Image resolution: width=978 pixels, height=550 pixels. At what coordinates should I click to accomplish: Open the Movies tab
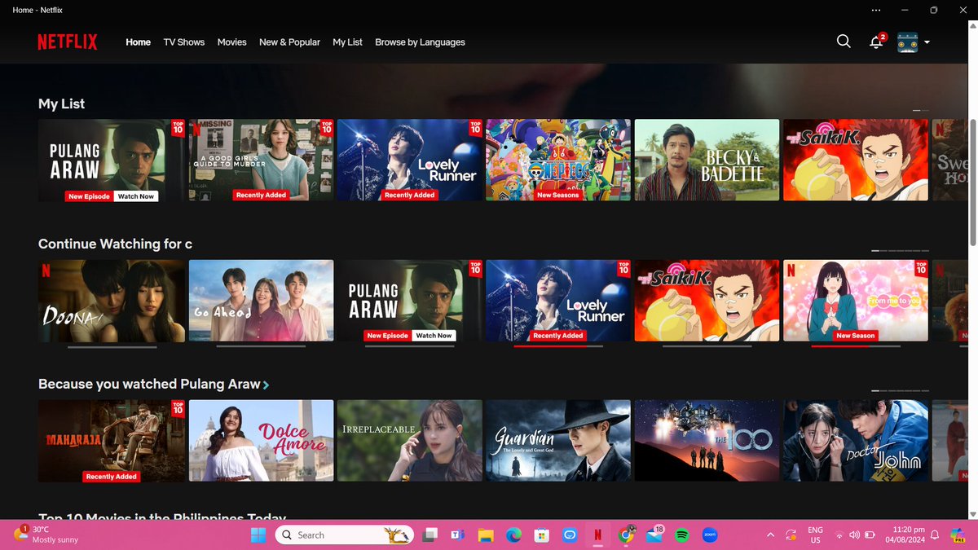tap(232, 42)
